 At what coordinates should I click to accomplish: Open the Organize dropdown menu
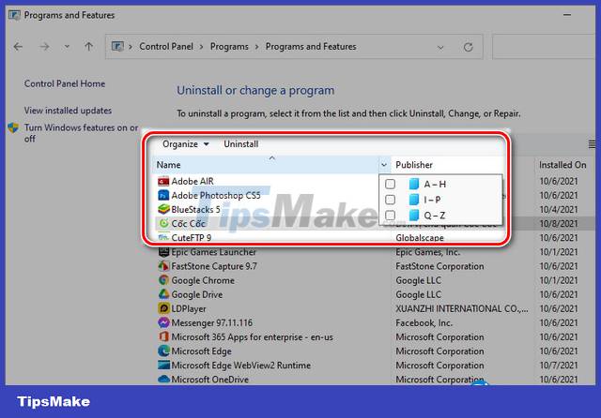[x=186, y=144]
